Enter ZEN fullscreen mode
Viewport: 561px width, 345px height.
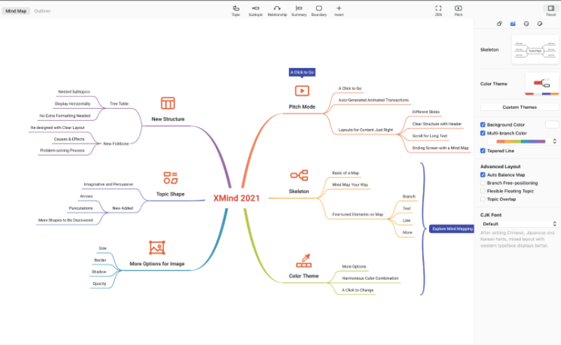coord(438,11)
